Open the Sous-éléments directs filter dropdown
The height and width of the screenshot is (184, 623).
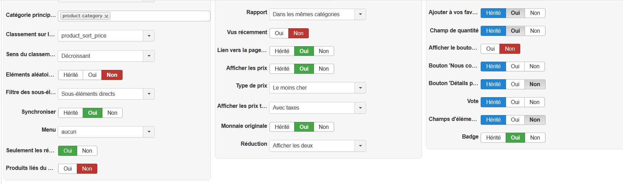point(149,94)
